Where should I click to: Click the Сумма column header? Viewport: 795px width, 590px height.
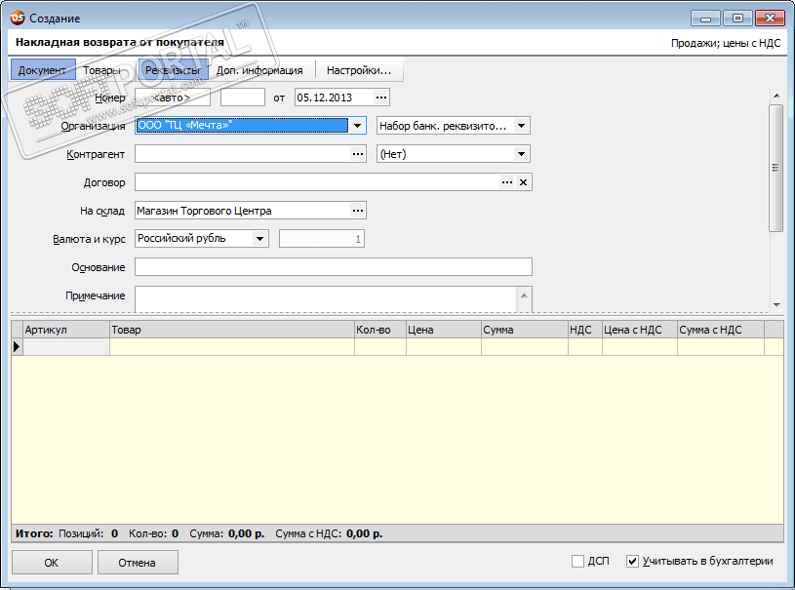click(525, 330)
